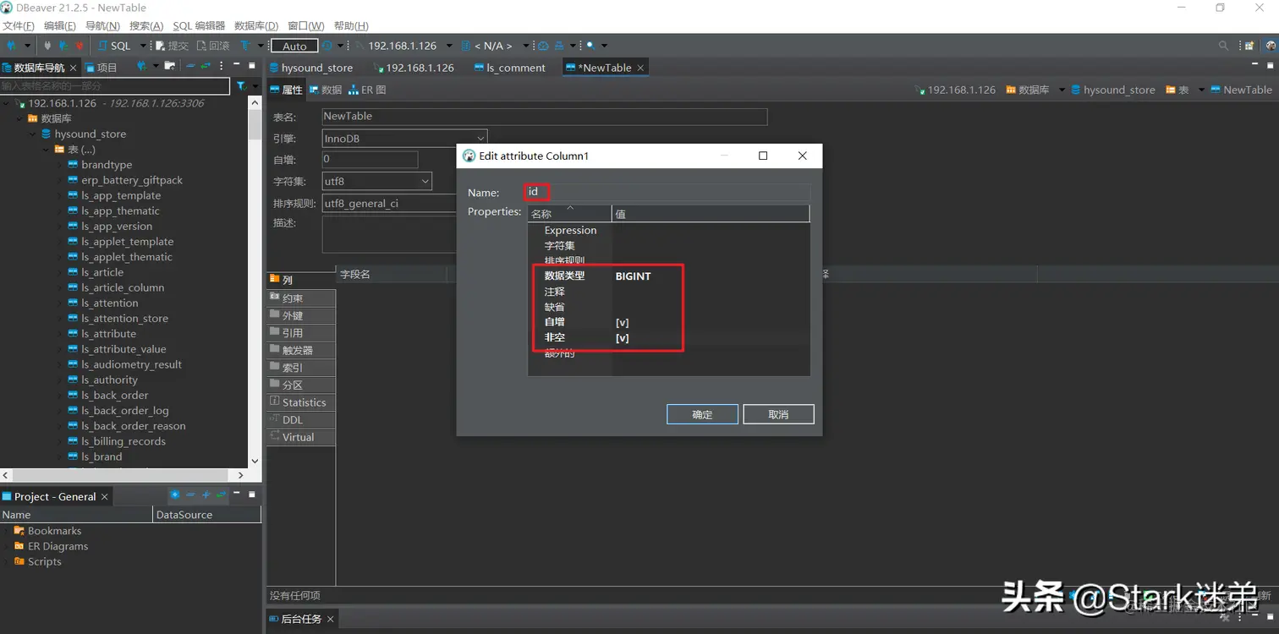Select the DDL side tab

pos(301,419)
